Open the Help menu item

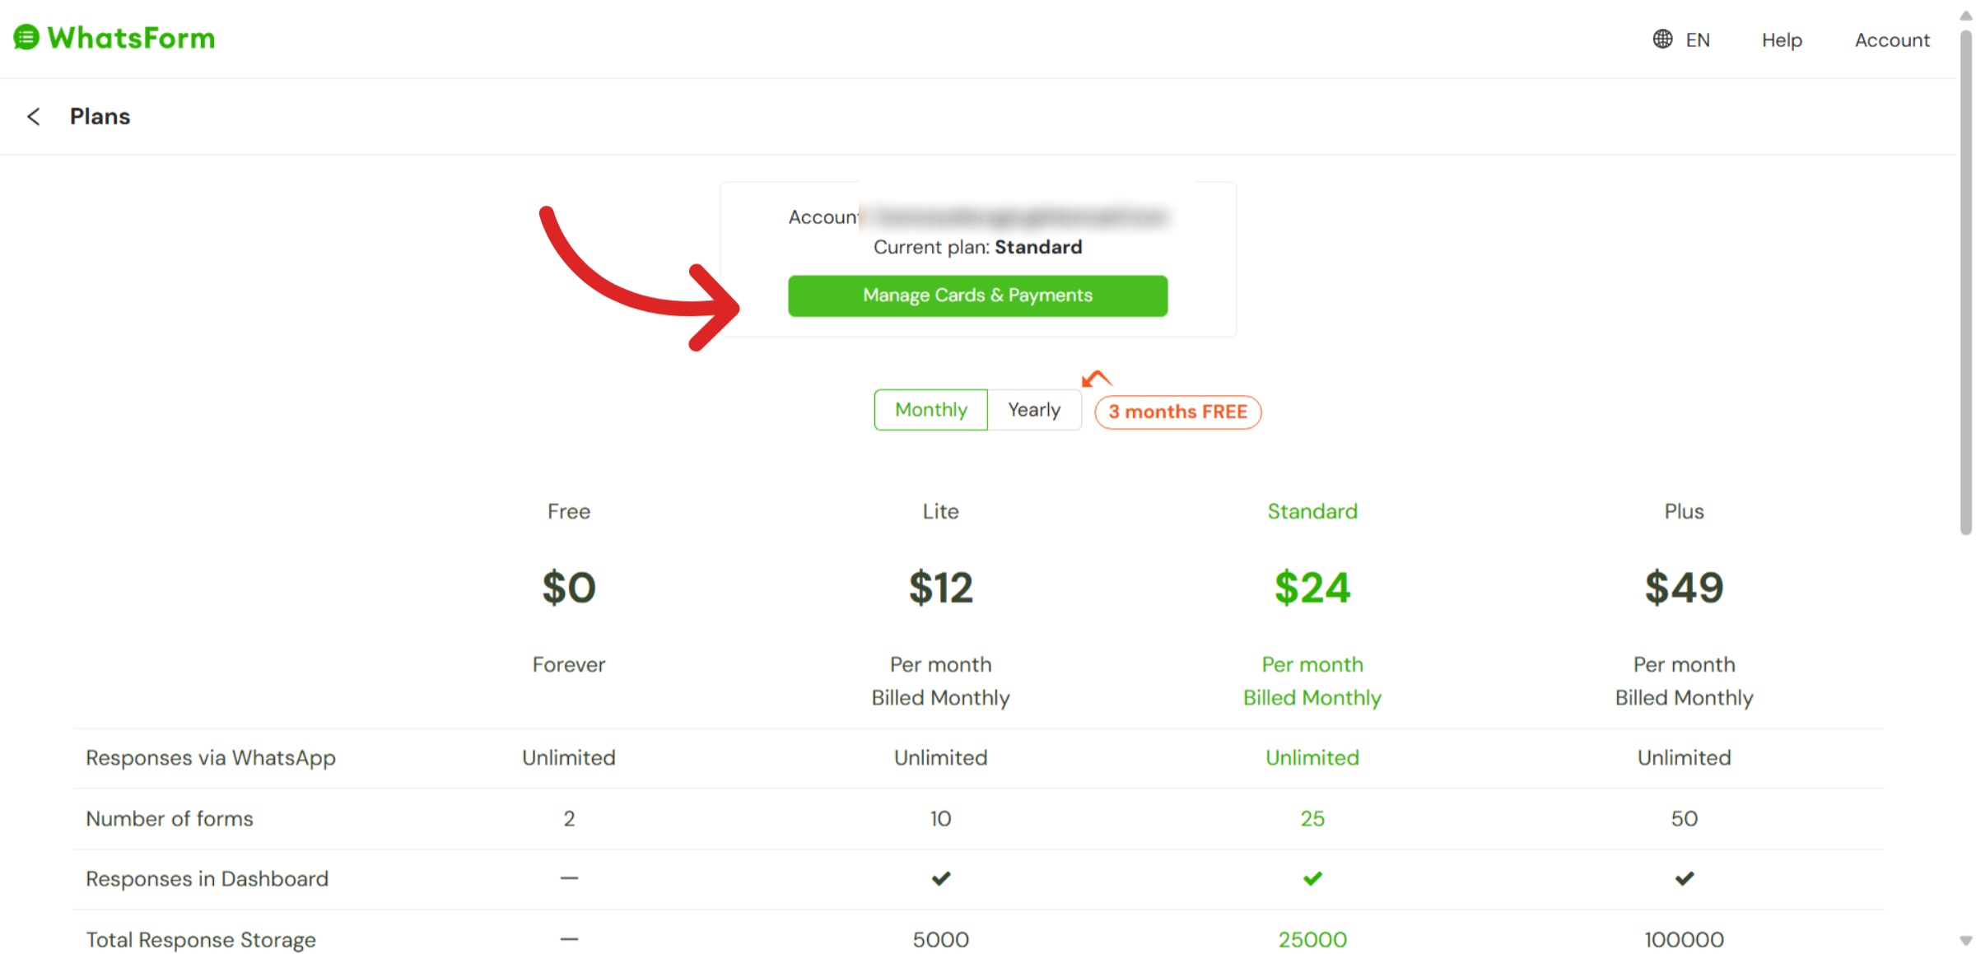pos(1782,40)
